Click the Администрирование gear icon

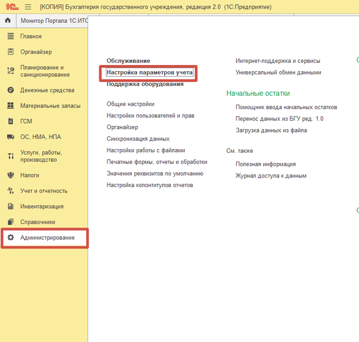pyautogui.click(x=11, y=238)
